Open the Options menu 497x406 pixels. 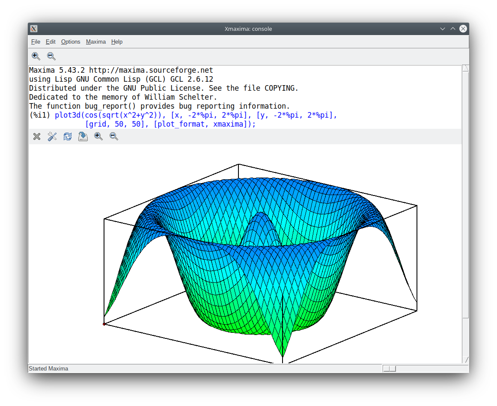pos(71,42)
